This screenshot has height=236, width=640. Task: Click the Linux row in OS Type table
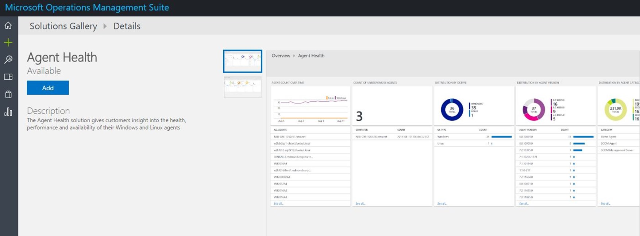[474, 143]
